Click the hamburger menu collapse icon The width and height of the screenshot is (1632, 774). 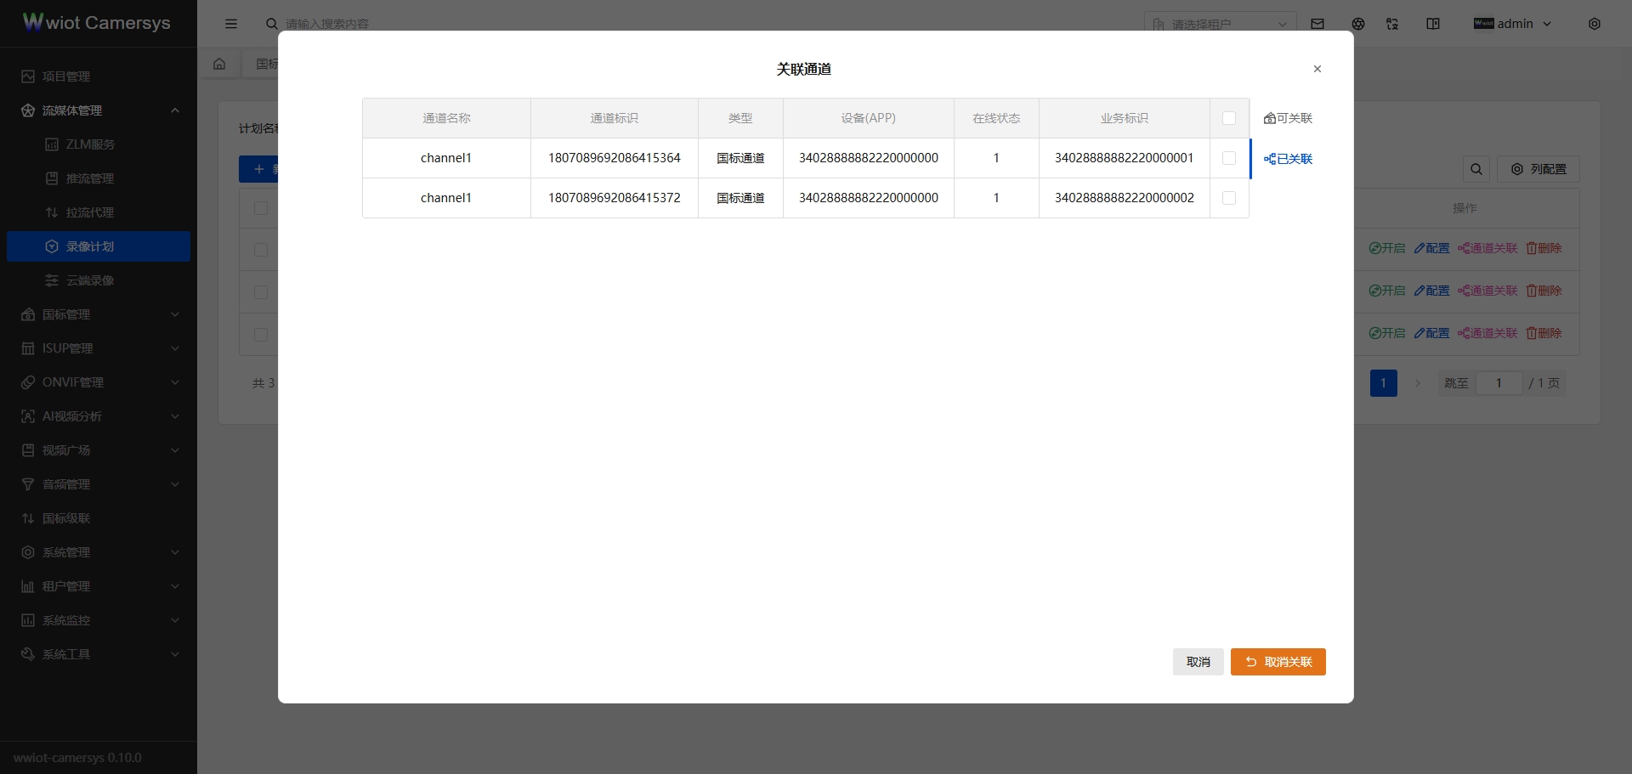point(231,24)
